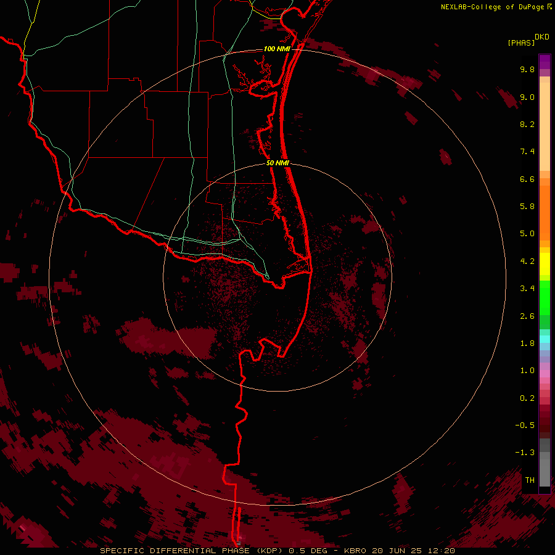The height and width of the screenshot is (555, 555).
Task: Click the NEXLAB-College of DuPage credit text
Action: (x=493, y=7)
